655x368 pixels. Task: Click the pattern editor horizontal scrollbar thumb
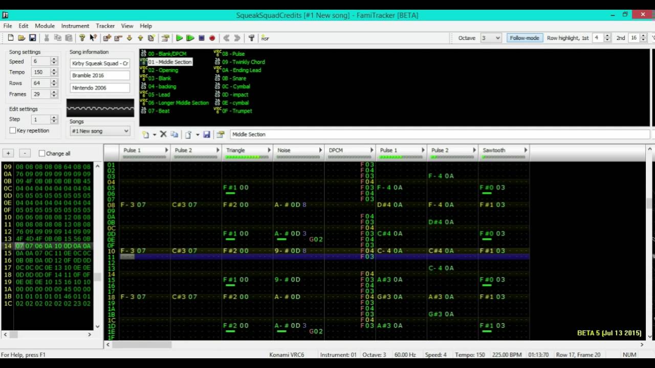pyautogui.click(x=142, y=344)
